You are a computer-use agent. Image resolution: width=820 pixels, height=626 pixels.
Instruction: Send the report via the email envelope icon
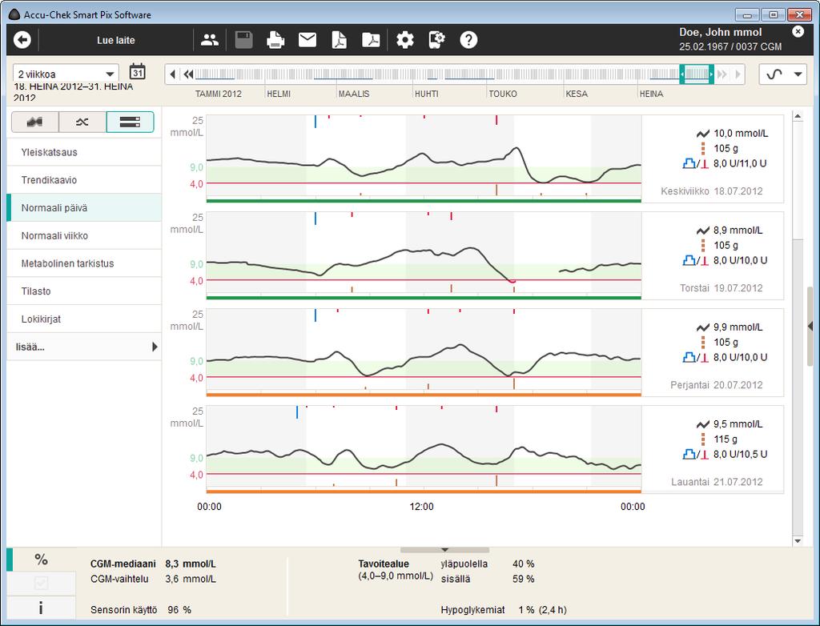pos(307,40)
